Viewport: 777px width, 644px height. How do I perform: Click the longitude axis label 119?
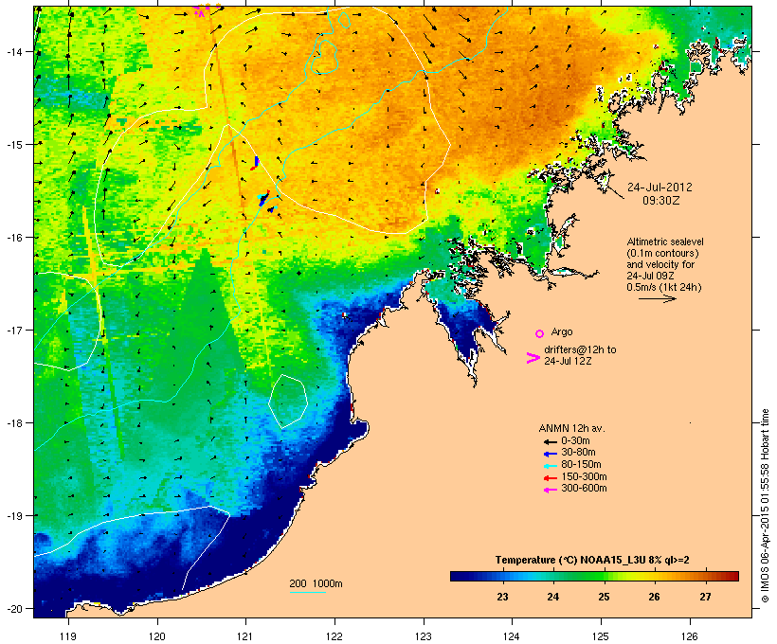coord(68,636)
